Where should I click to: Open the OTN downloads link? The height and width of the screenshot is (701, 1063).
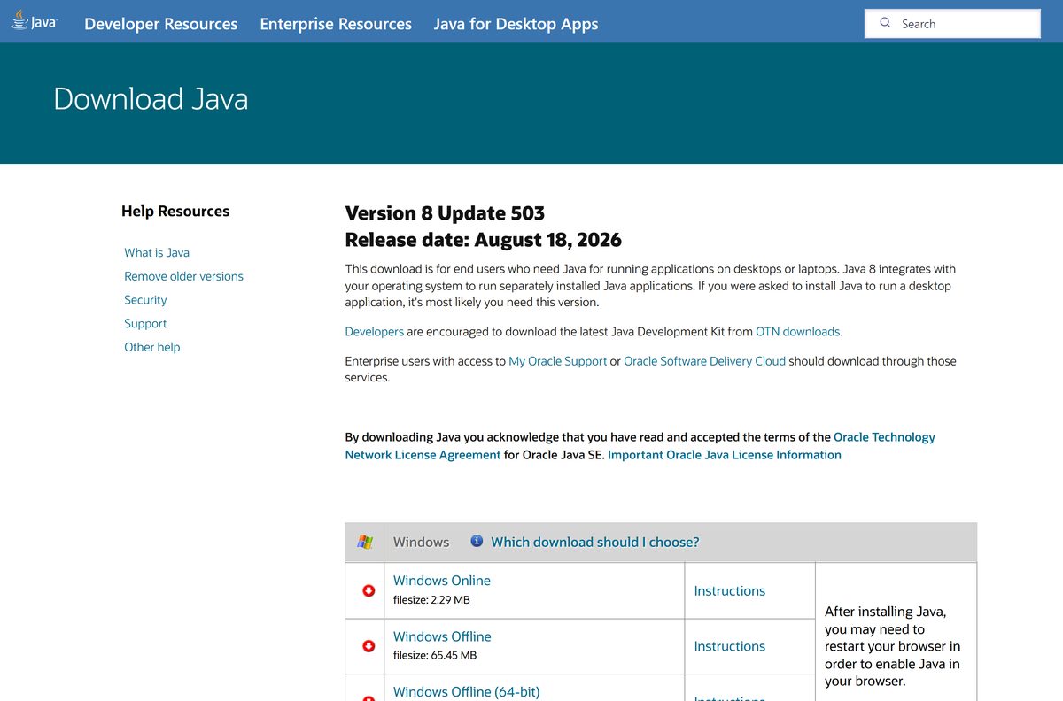tap(797, 332)
